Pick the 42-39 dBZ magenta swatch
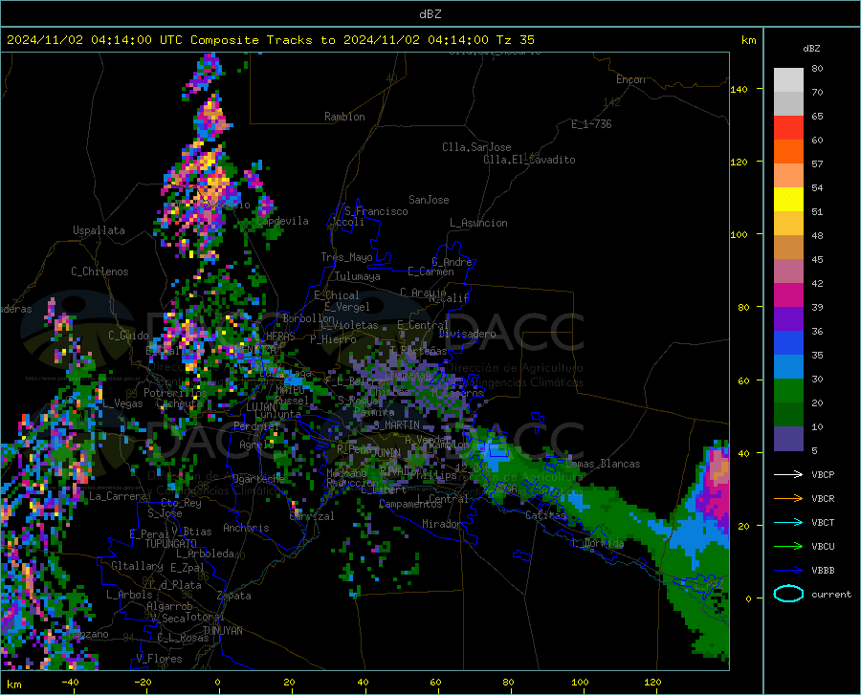The width and height of the screenshot is (861, 695). [x=788, y=295]
